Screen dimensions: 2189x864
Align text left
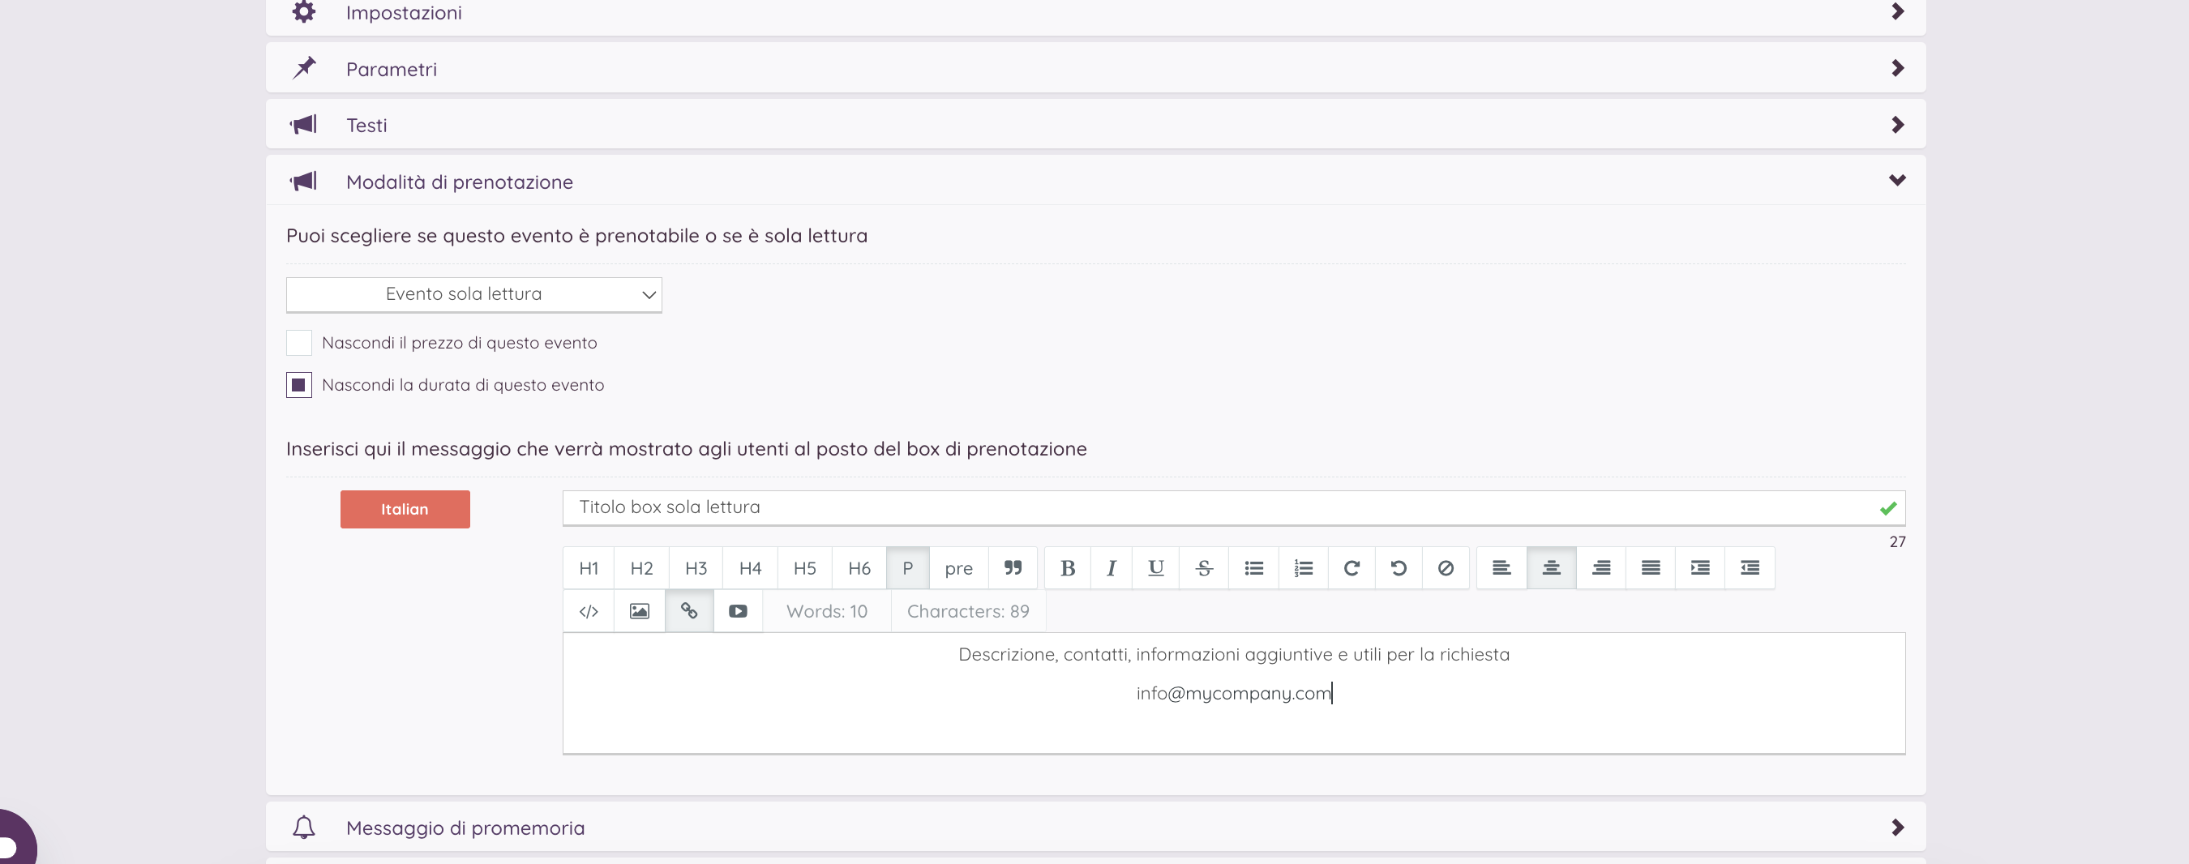(x=1501, y=567)
